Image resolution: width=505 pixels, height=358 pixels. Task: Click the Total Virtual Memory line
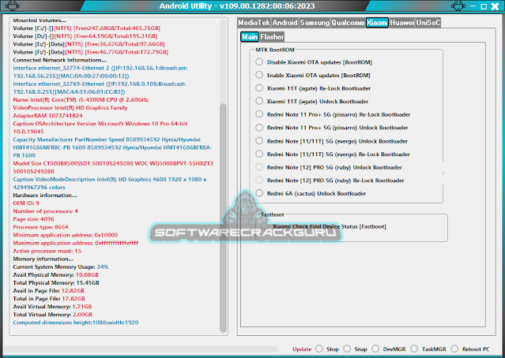point(52,315)
